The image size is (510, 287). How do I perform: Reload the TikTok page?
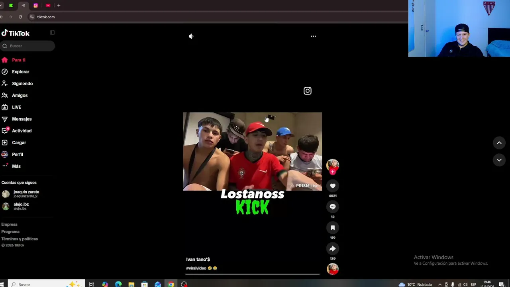click(20, 17)
